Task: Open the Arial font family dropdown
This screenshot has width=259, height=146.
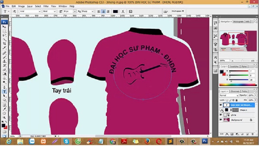Action: point(30,11)
